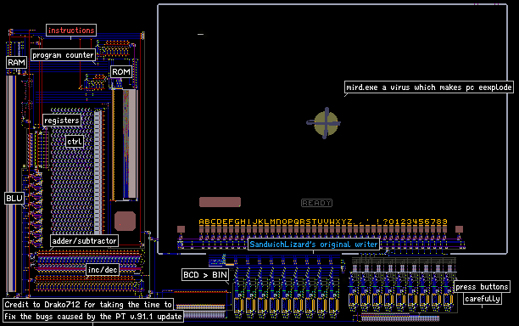Click the 'SandwichLizard's original writer' sign
The image size is (519, 326).
(x=314, y=244)
